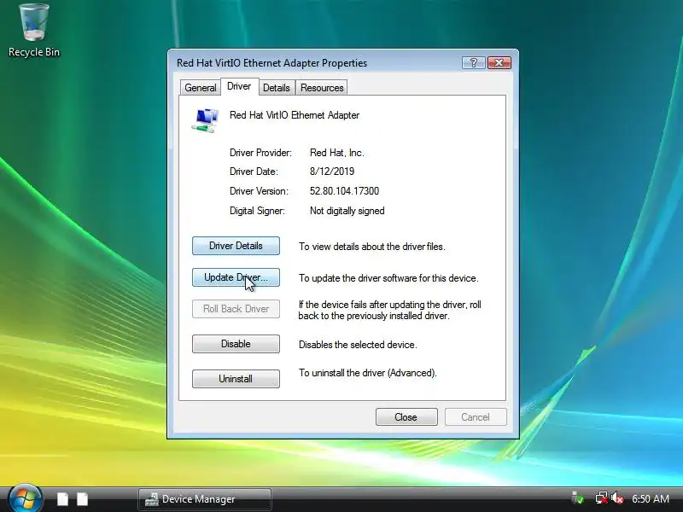Click the greyed Cancel button
This screenshot has width=683, height=512.
pyautogui.click(x=476, y=416)
